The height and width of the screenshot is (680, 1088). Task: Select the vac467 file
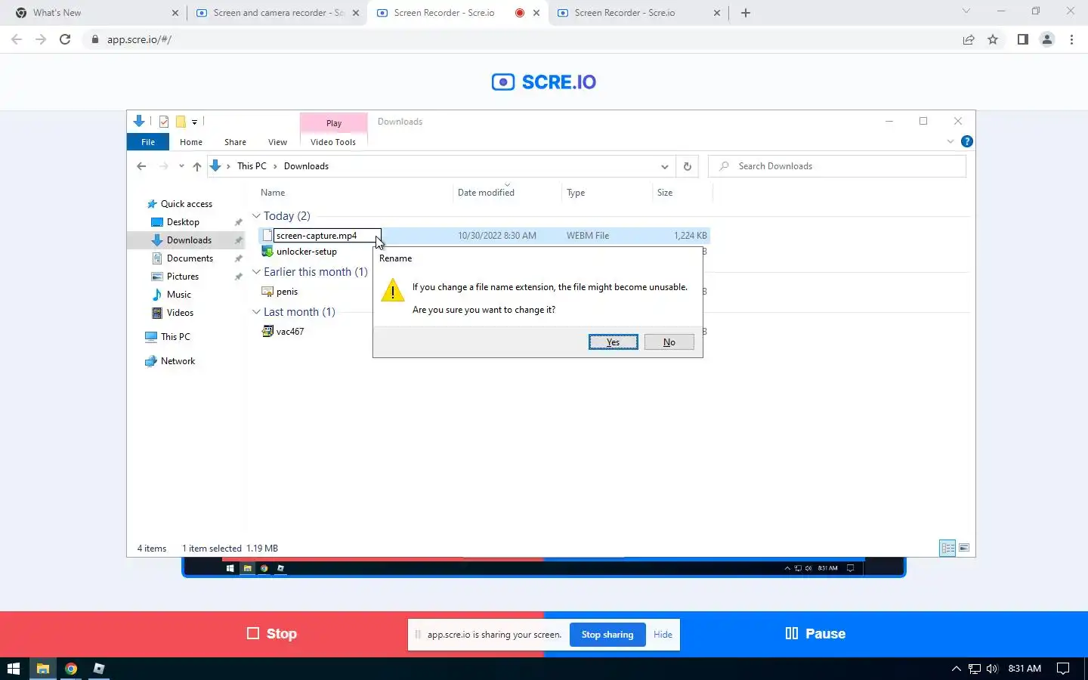click(x=290, y=332)
